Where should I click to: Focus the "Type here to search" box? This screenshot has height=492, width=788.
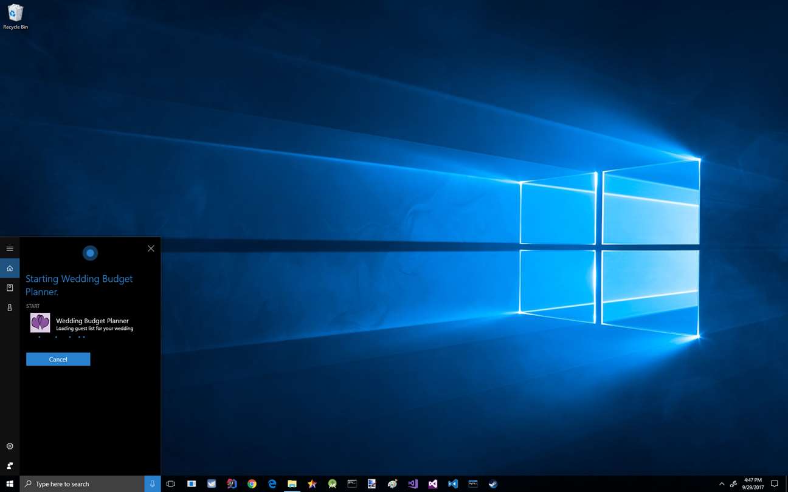coord(82,484)
